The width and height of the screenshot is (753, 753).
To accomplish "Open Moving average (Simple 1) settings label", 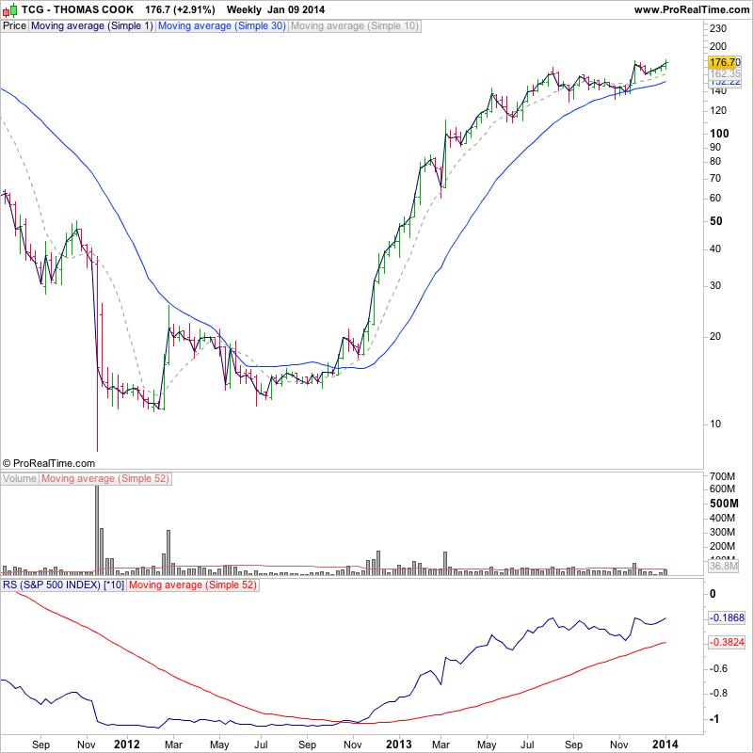I will pos(91,26).
